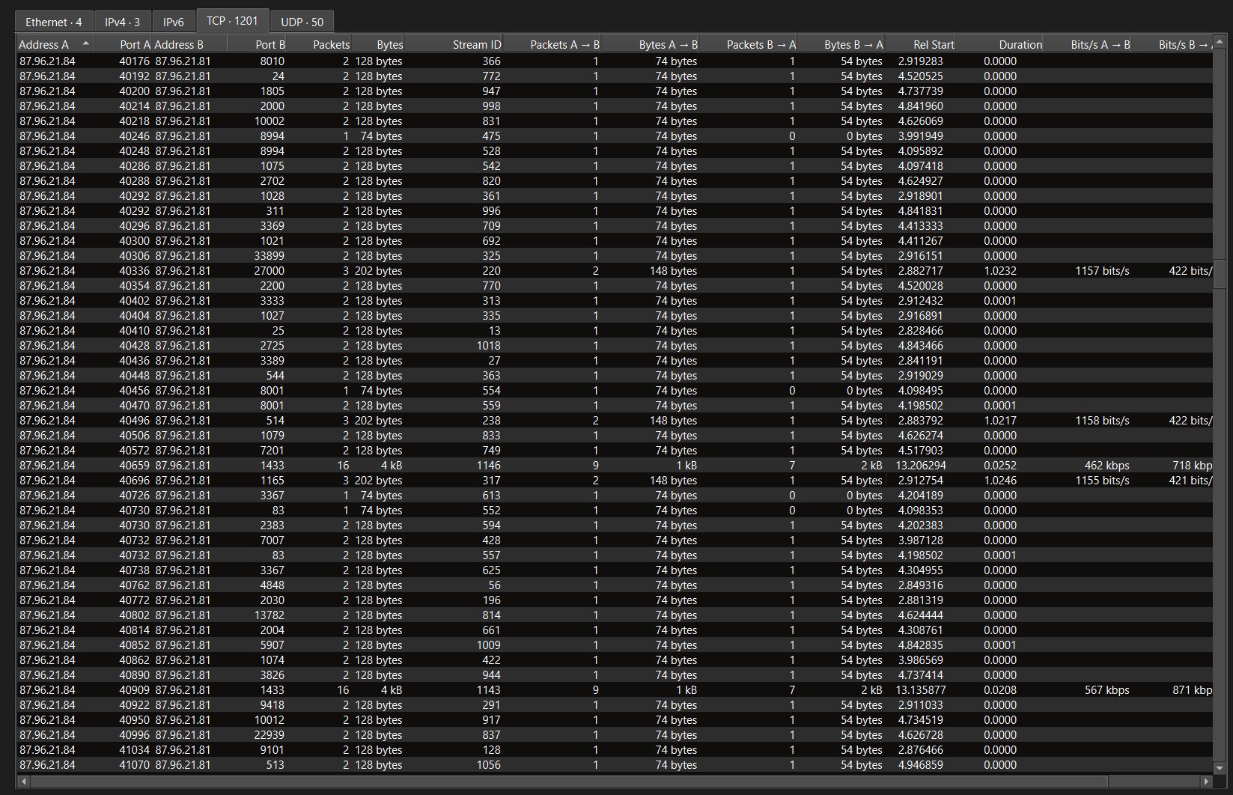Click Port A 40772 cell

pyautogui.click(x=134, y=600)
